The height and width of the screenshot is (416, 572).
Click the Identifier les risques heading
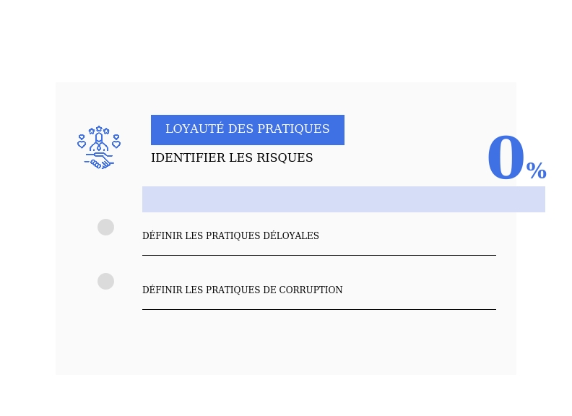[x=232, y=158]
